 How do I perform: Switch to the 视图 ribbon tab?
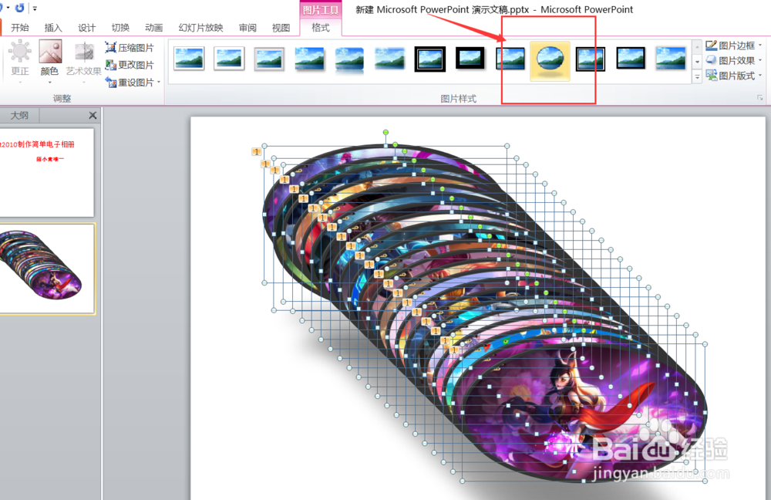tap(281, 28)
